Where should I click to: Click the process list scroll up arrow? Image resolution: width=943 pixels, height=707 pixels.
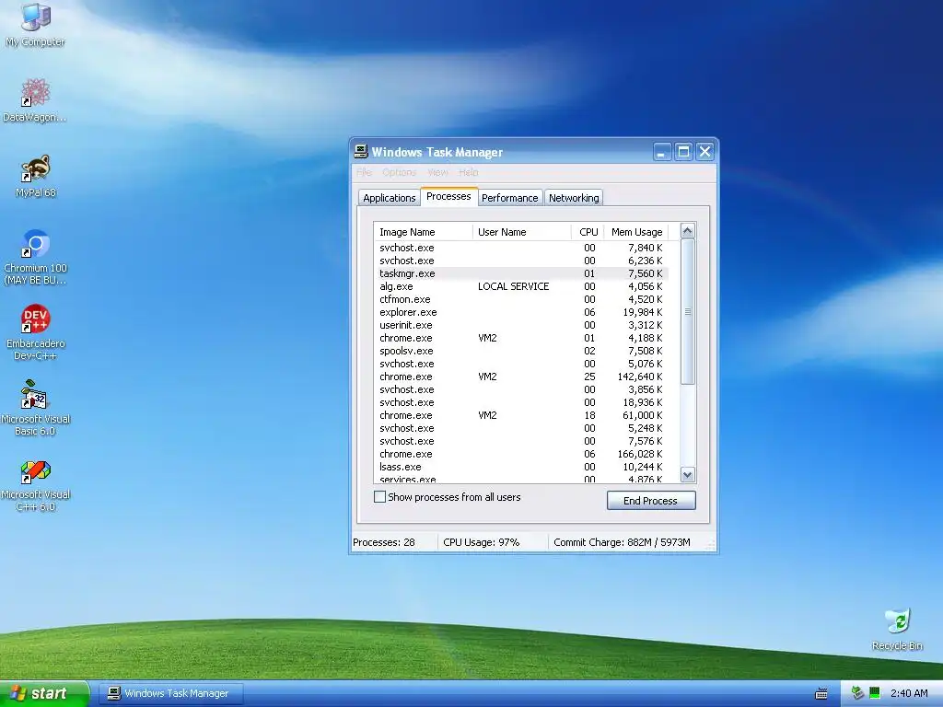pos(687,231)
